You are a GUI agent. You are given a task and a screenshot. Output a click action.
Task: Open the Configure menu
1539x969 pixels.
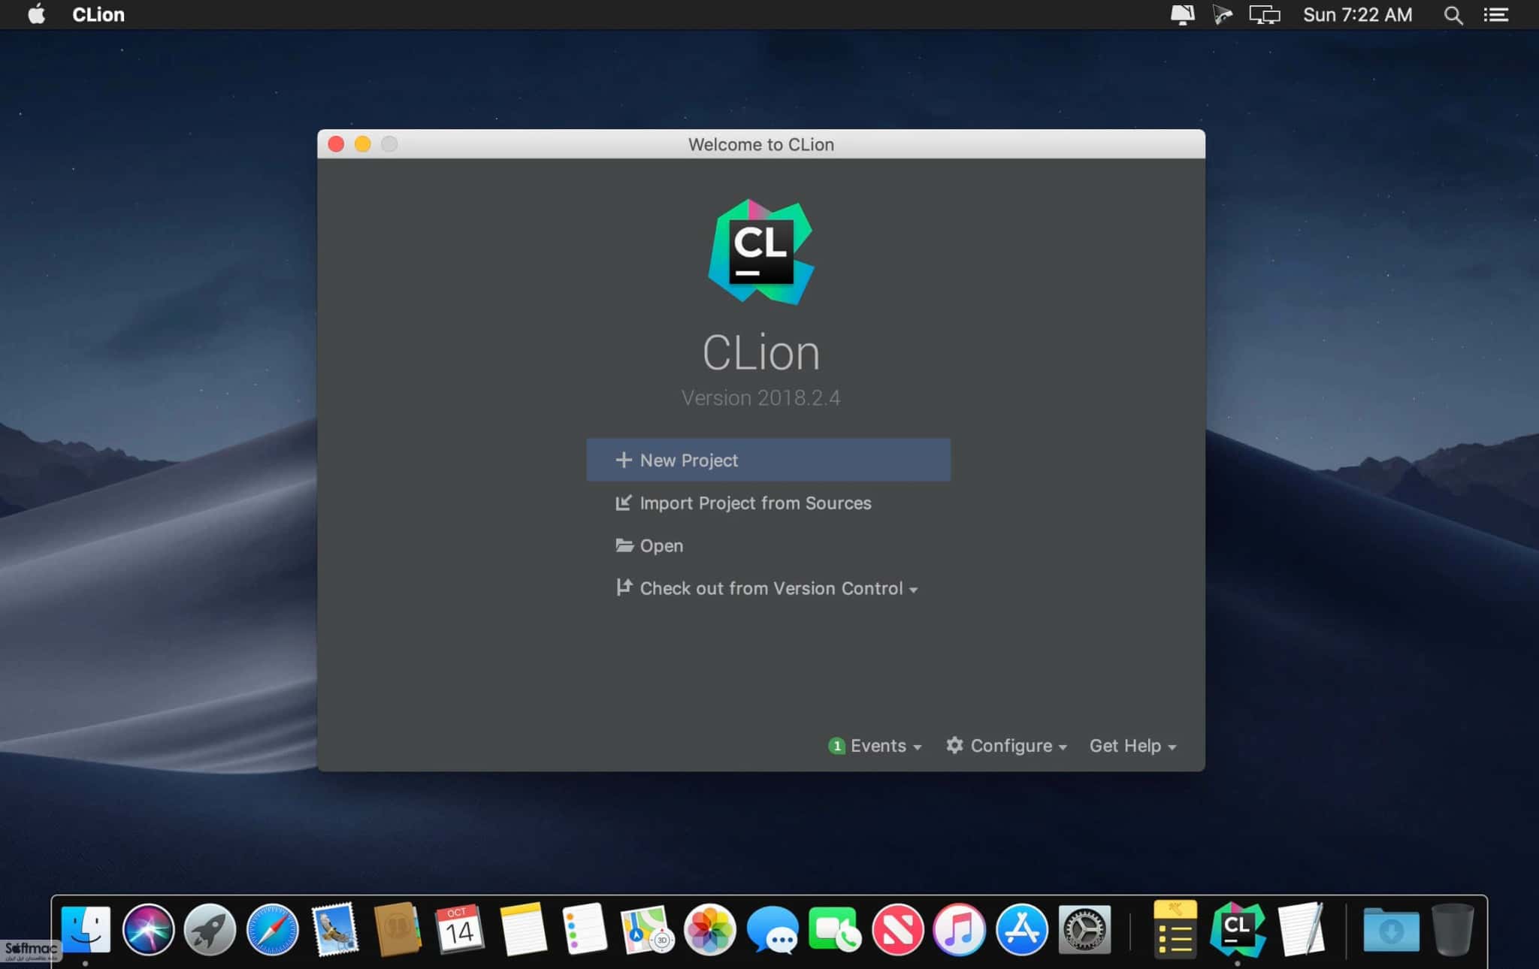[1007, 746]
